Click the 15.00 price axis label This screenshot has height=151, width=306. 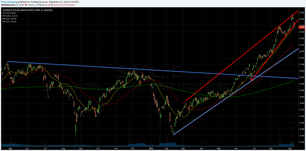point(302,142)
